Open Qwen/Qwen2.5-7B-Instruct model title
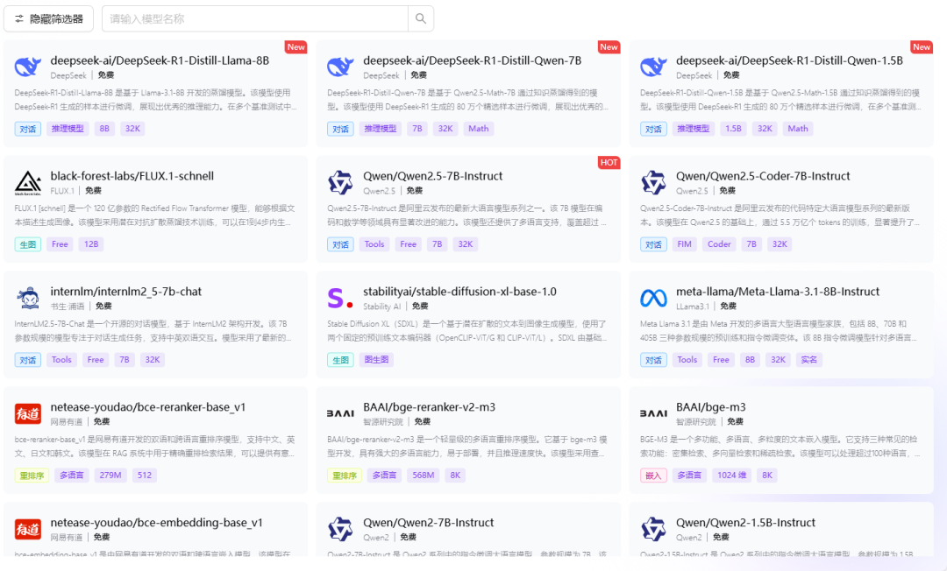 433,176
